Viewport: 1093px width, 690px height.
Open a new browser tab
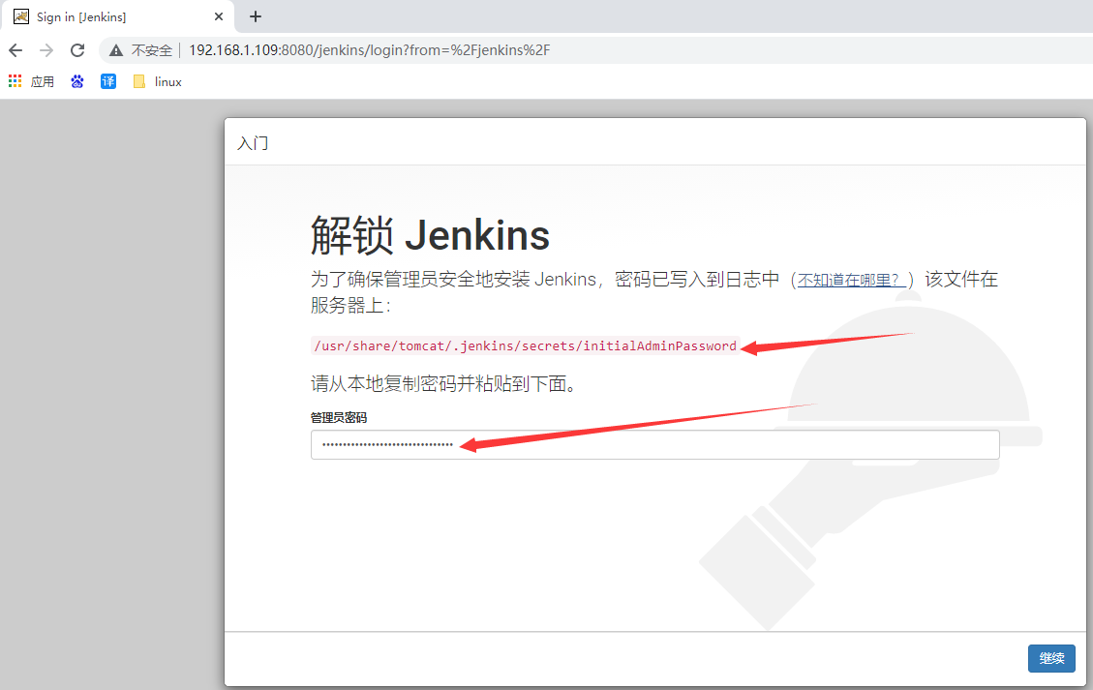point(256,16)
